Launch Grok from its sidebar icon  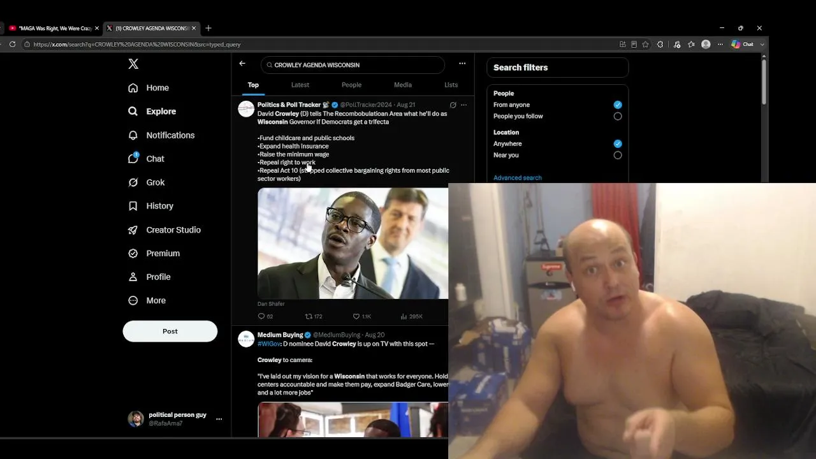pyautogui.click(x=133, y=182)
